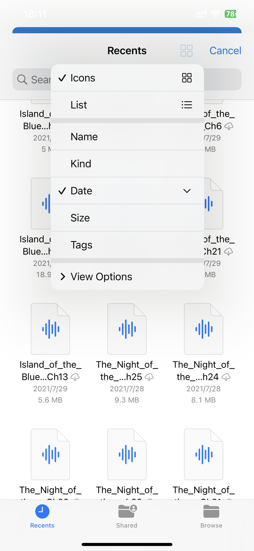This screenshot has height=551, width=254.
Task: Open the Shared folder icon in tab bar
Action: tap(127, 511)
